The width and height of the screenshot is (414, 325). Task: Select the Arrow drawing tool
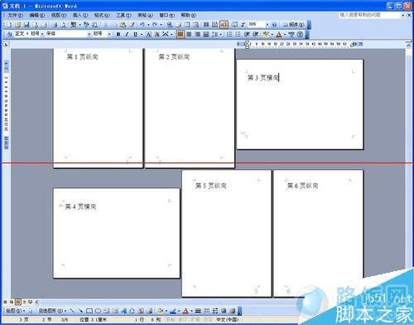pos(80,311)
